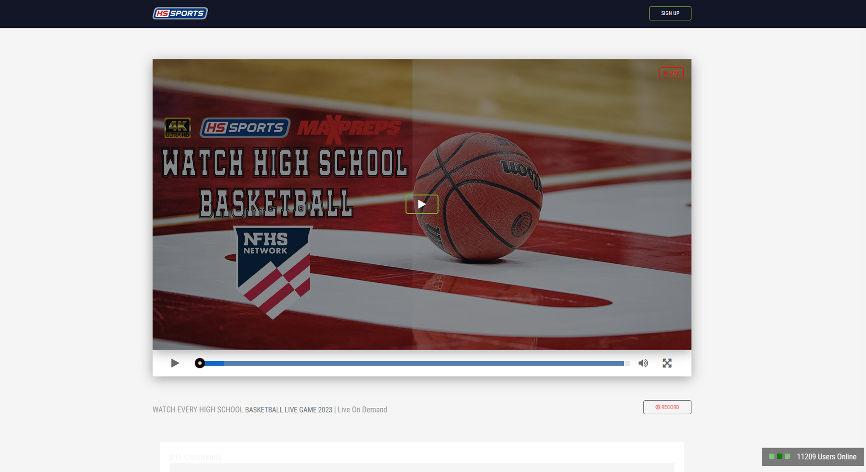Click the 11209 Users Online widget
The width and height of the screenshot is (866, 472).
(x=826, y=457)
